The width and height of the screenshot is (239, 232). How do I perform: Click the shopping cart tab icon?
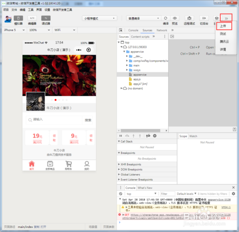click(x=68, y=165)
